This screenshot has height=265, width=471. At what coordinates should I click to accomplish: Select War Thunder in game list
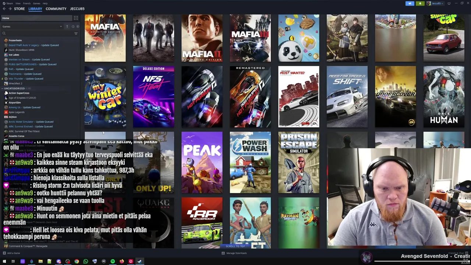(x=26, y=79)
